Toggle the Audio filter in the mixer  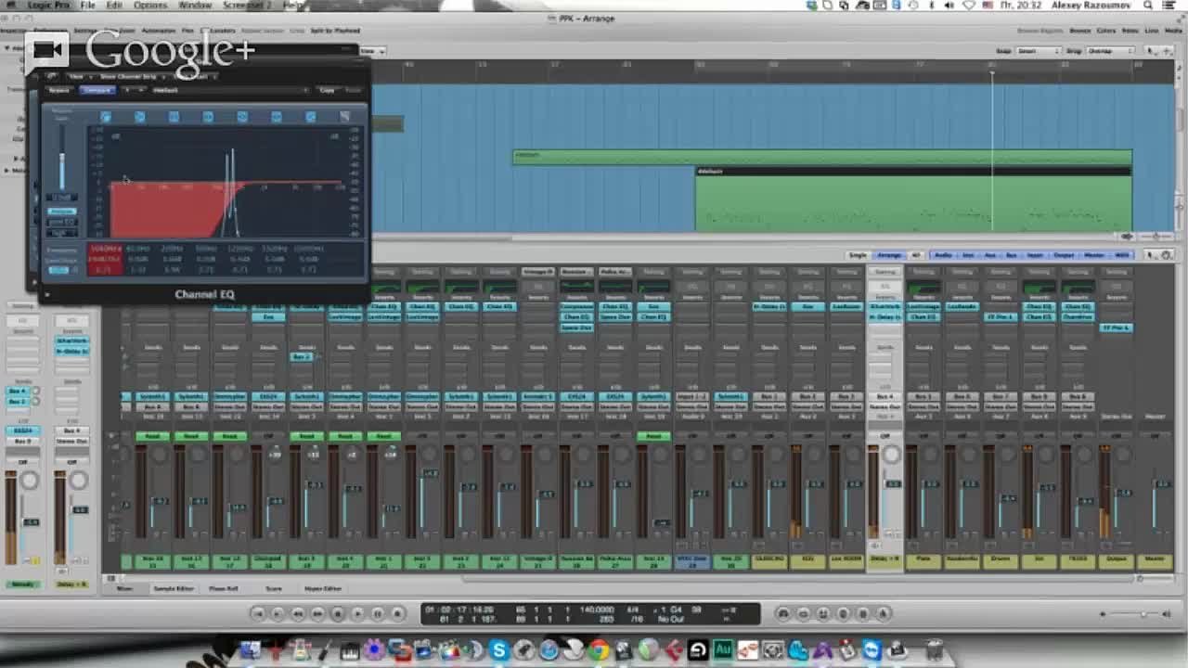943,255
